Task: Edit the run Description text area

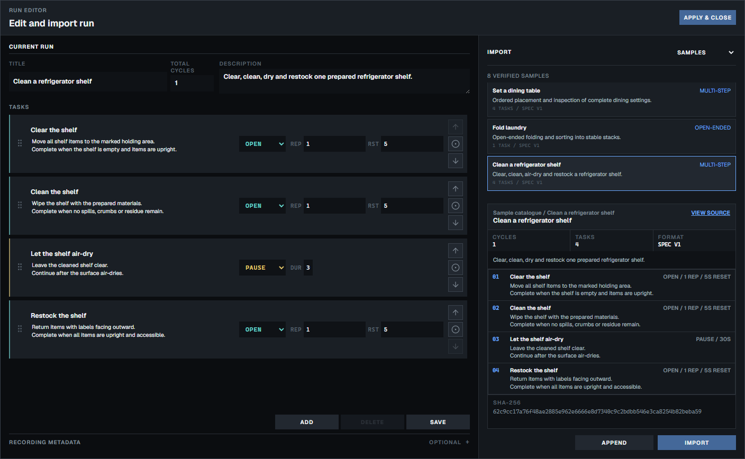Action: click(344, 81)
